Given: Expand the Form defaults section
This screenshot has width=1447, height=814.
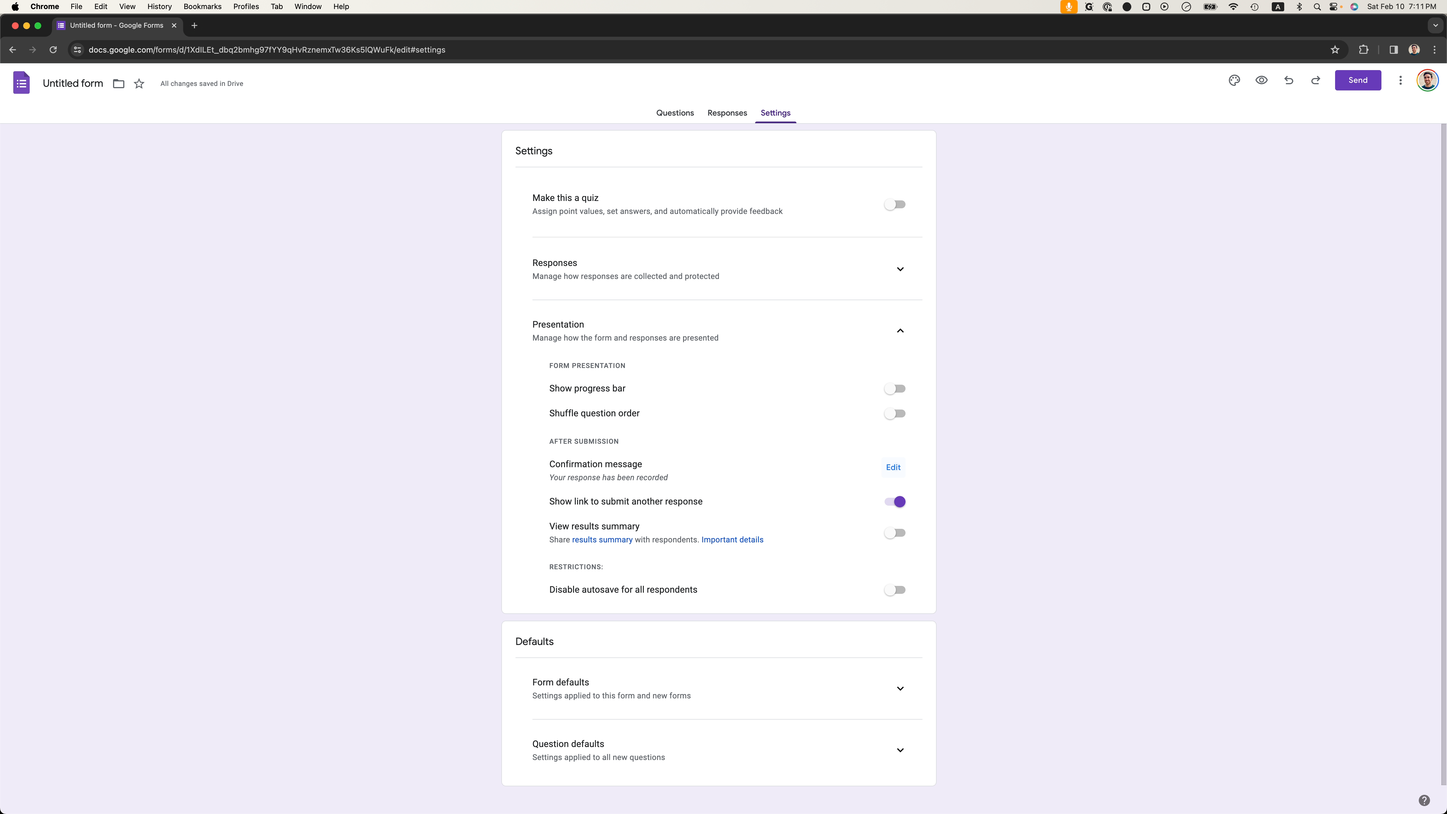Looking at the screenshot, I should (900, 689).
